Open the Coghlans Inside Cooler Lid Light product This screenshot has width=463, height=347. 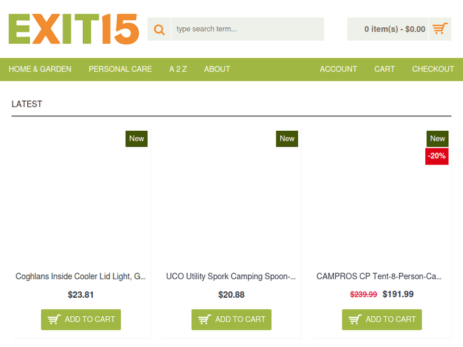81,277
